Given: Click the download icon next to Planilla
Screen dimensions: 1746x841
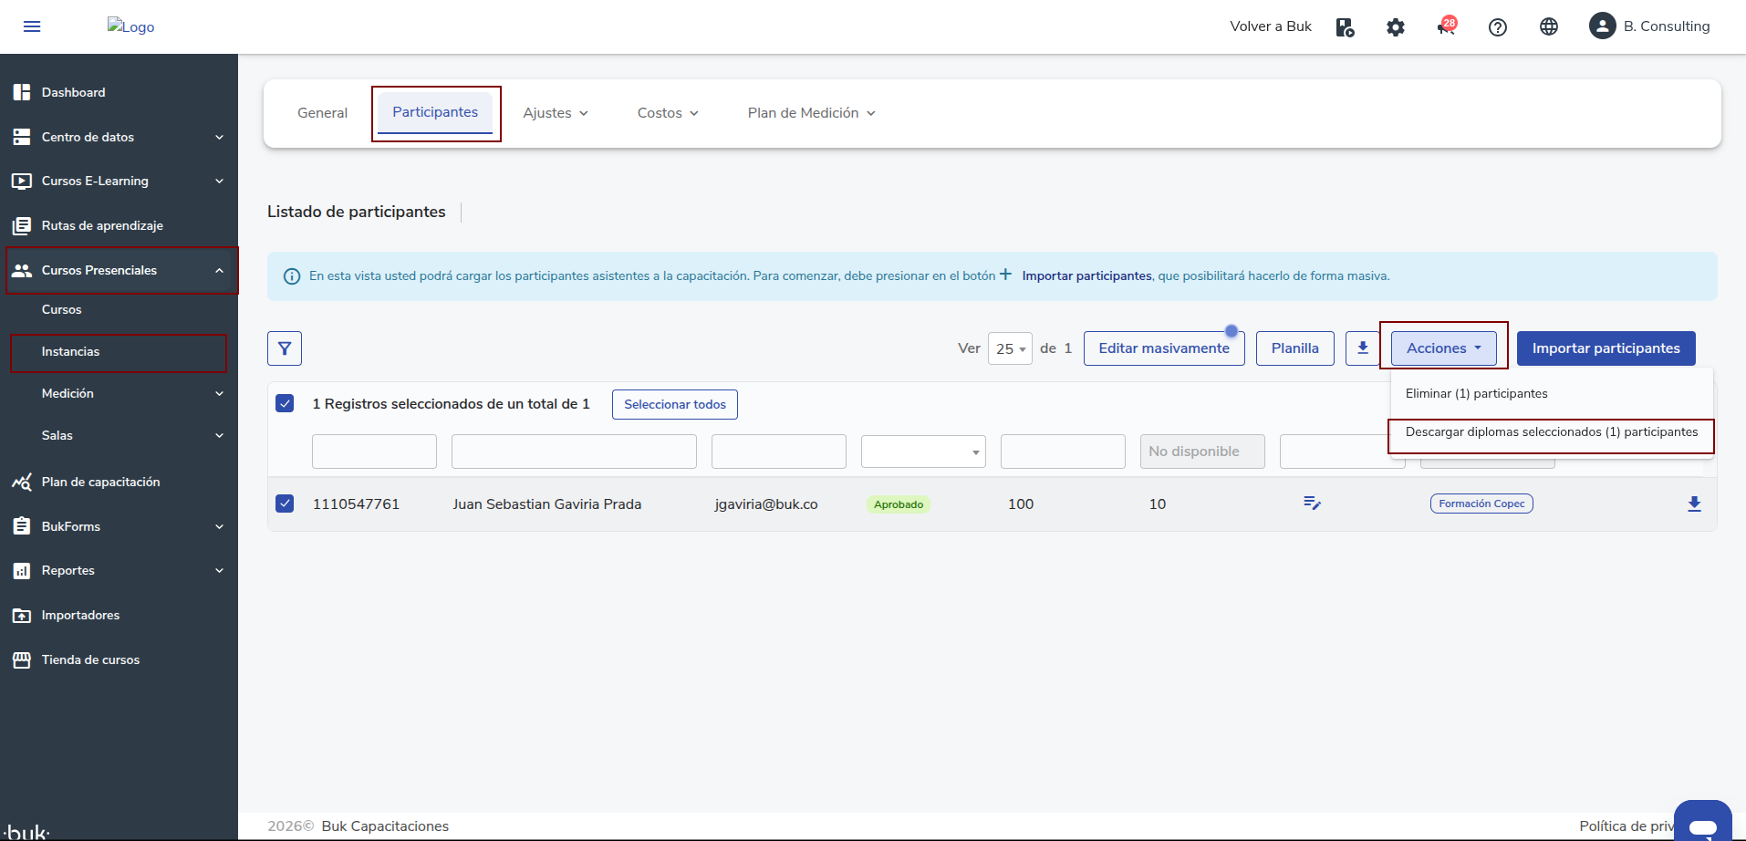Looking at the screenshot, I should [x=1363, y=348].
